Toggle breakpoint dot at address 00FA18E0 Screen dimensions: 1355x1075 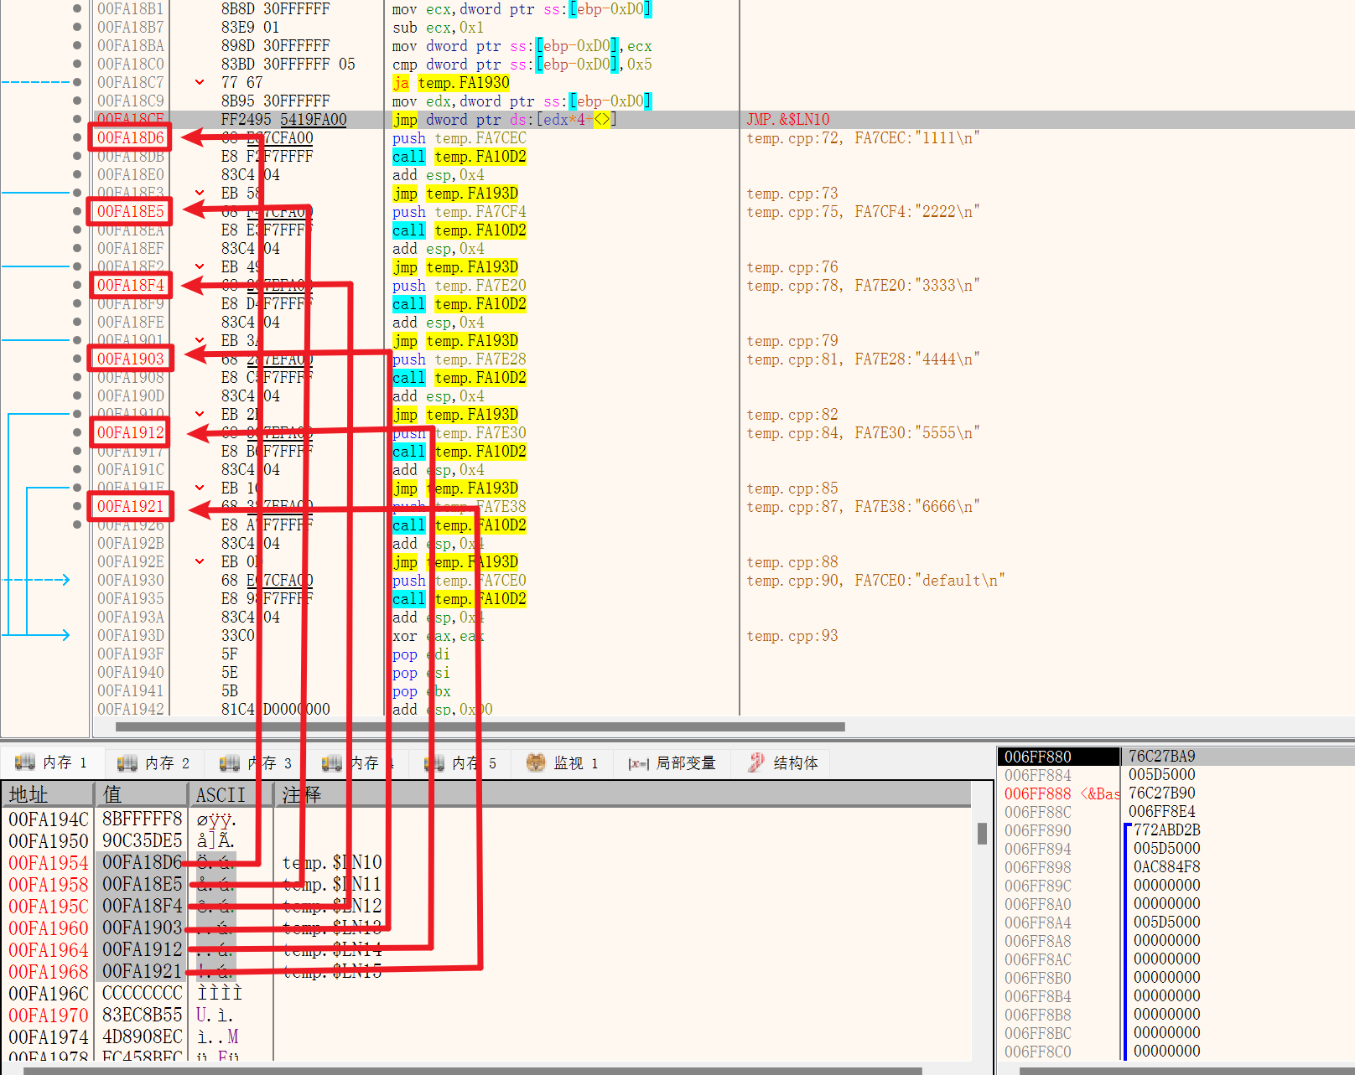pos(77,174)
